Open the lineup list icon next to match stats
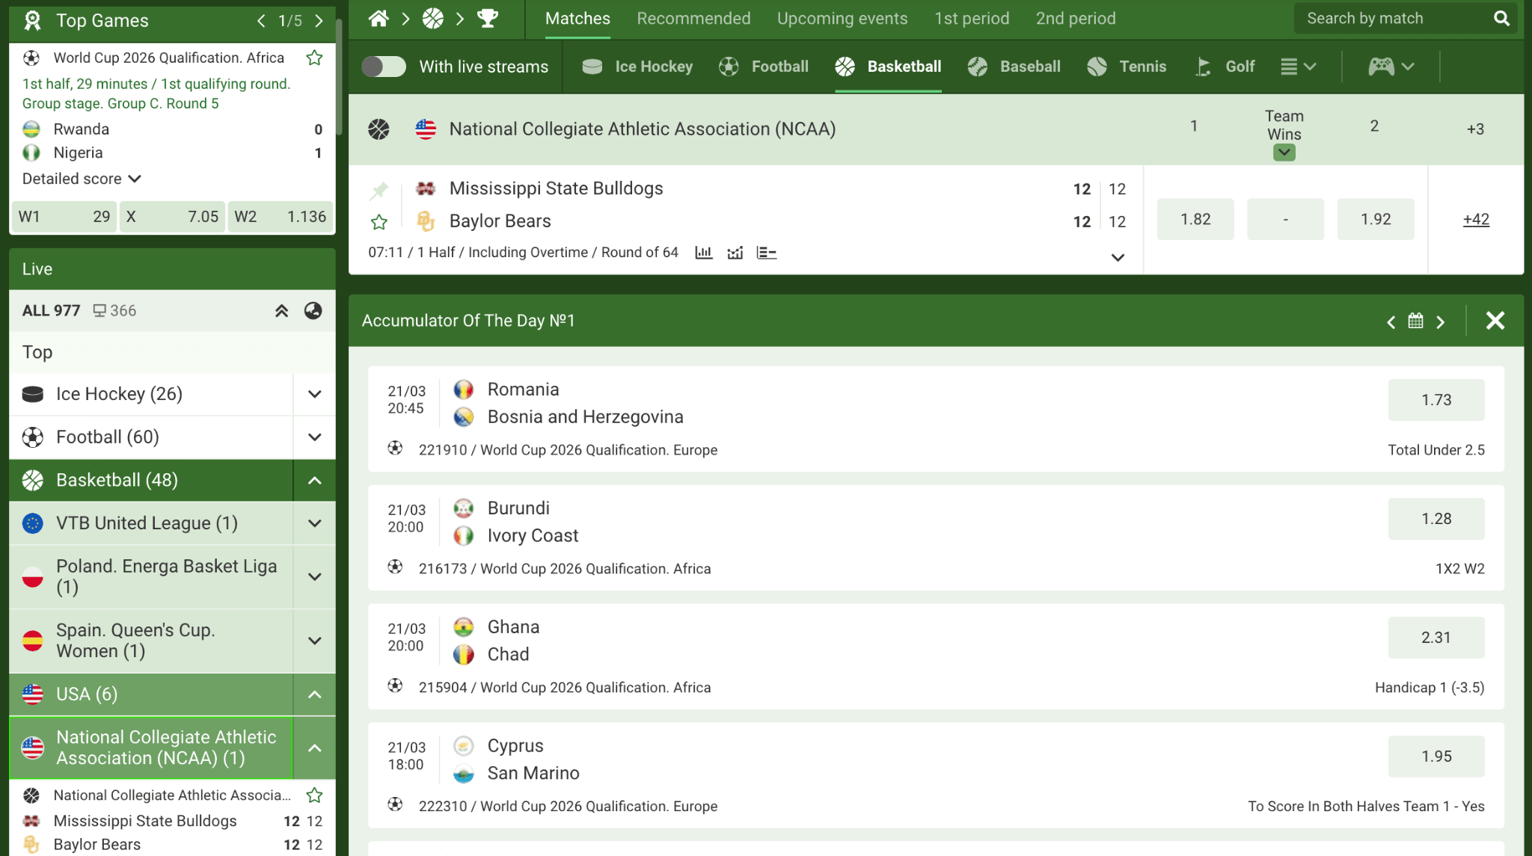The width and height of the screenshot is (1532, 856). (x=766, y=253)
